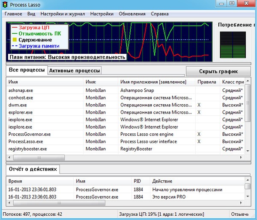Open the "Справка" menu

click(160, 14)
